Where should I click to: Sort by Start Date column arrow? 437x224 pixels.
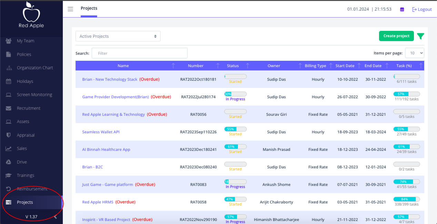click(359, 66)
